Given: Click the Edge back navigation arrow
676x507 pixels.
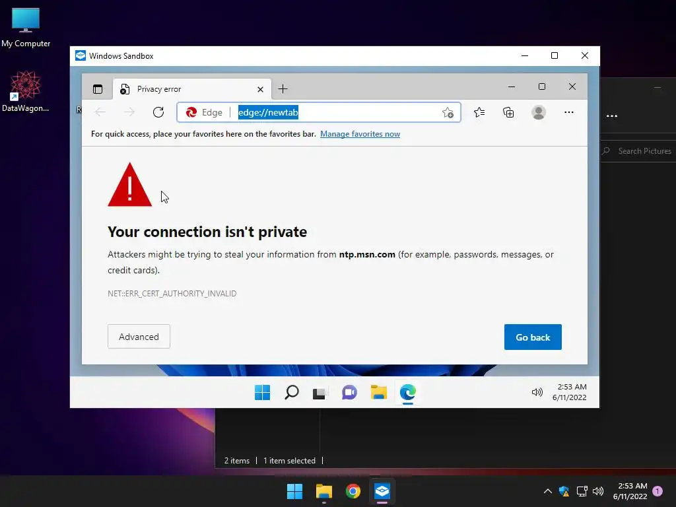Looking at the screenshot, I should tap(100, 112).
